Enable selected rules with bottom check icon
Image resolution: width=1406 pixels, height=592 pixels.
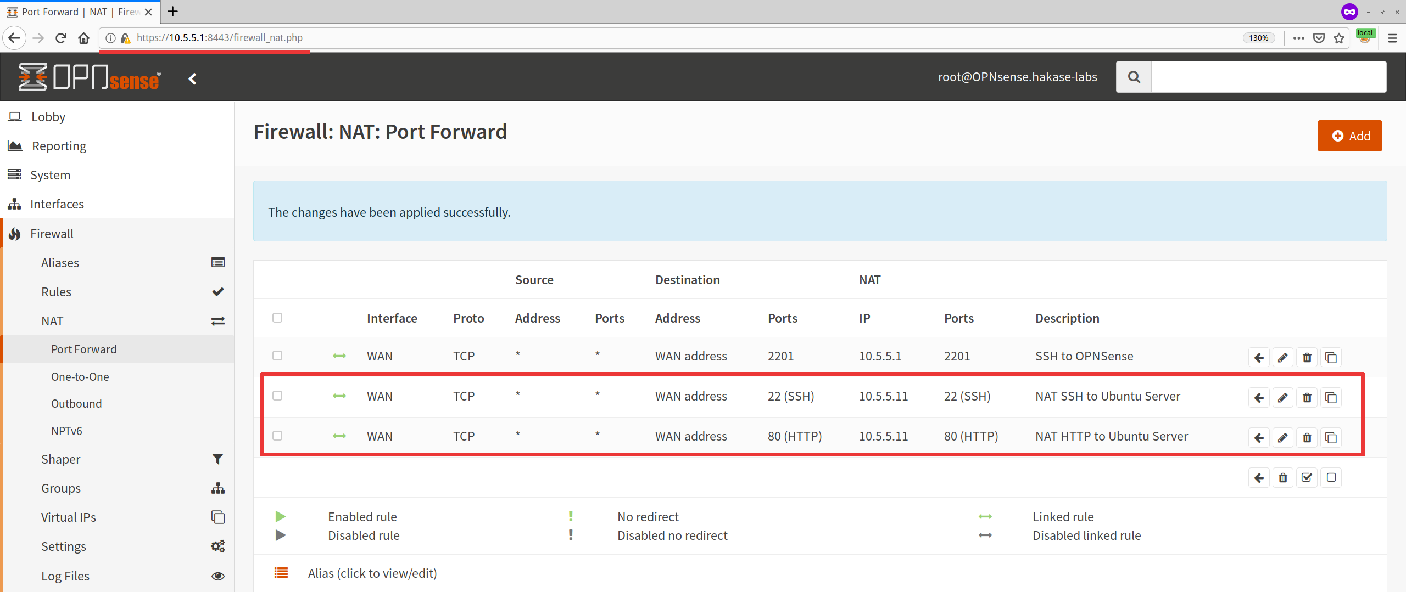[1307, 478]
